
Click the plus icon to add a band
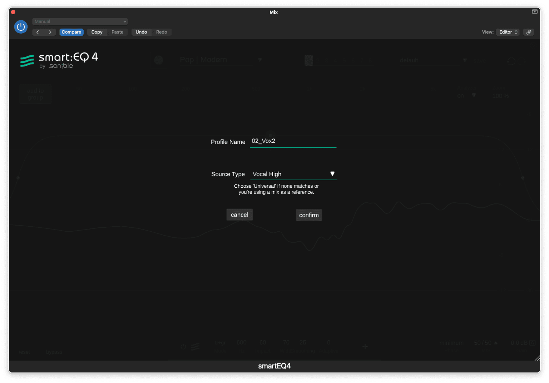pyautogui.click(x=365, y=347)
